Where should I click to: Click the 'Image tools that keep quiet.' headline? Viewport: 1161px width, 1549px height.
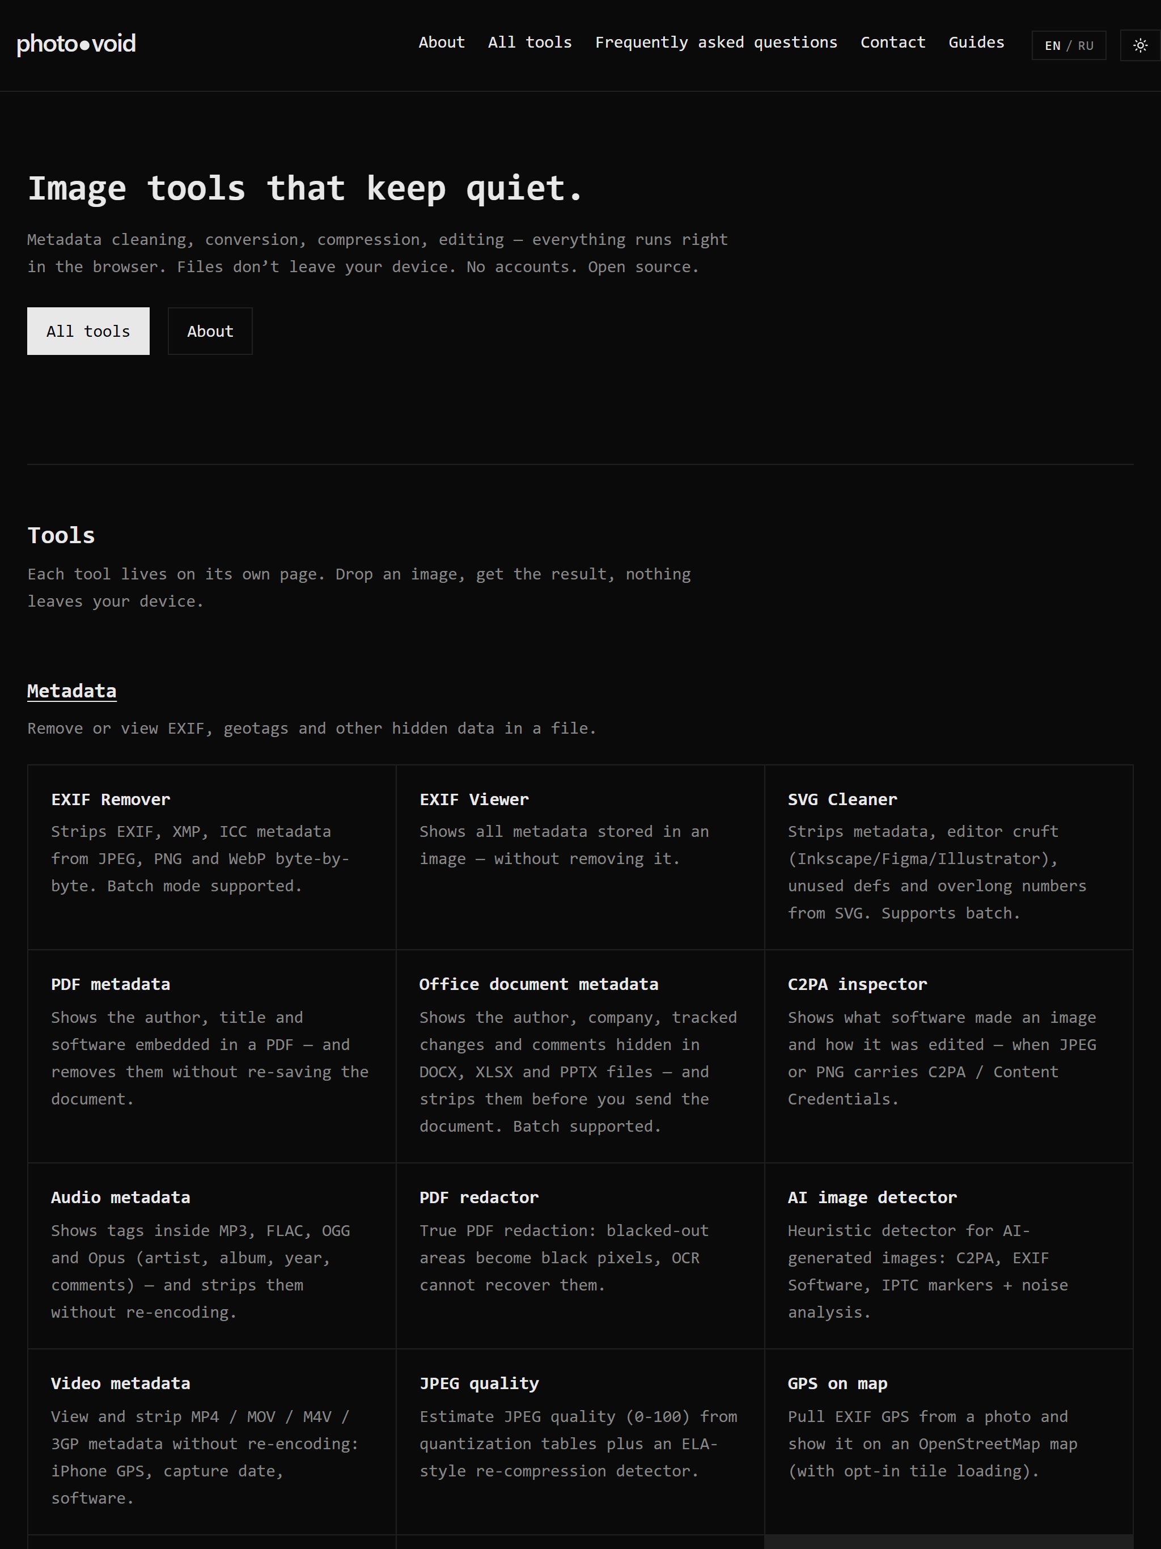(x=306, y=188)
